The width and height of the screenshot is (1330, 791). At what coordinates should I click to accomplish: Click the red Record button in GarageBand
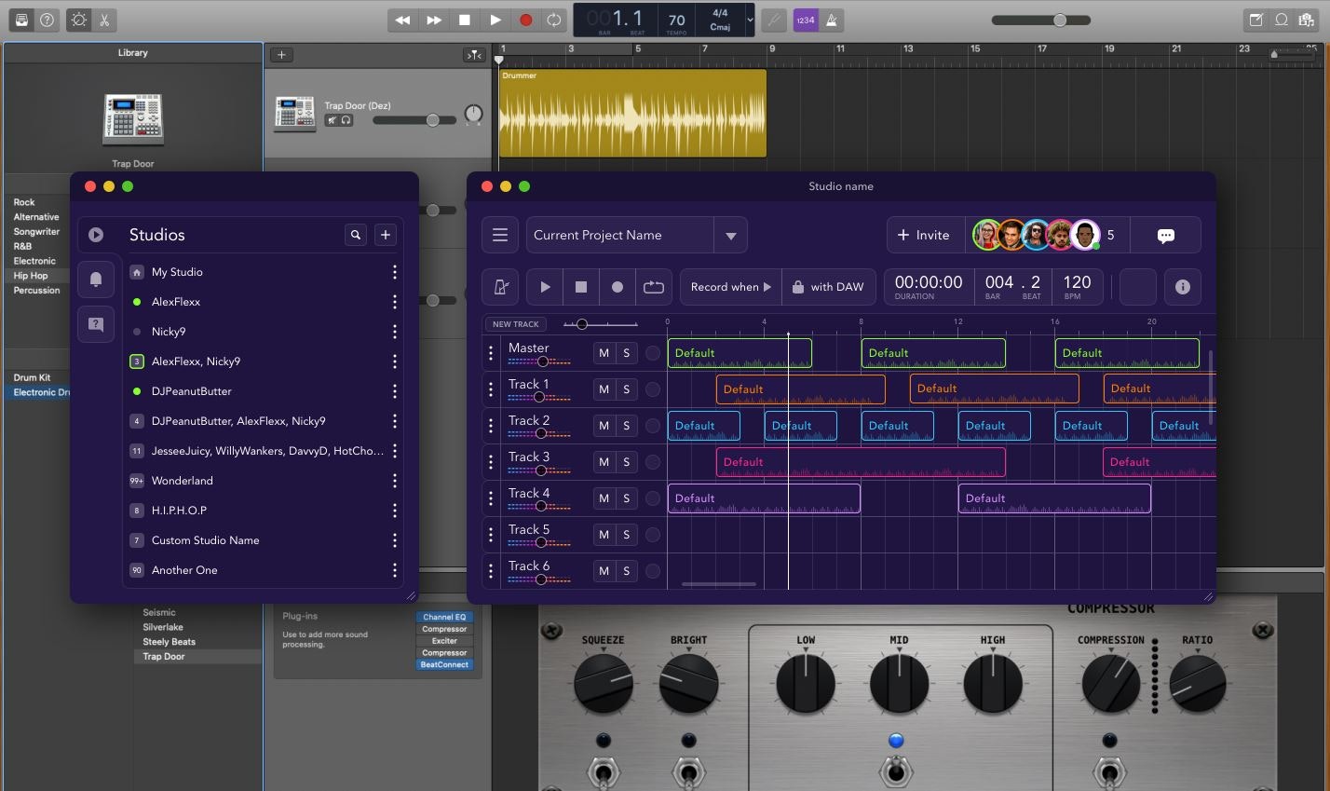pyautogui.click(x=525, y=20)
